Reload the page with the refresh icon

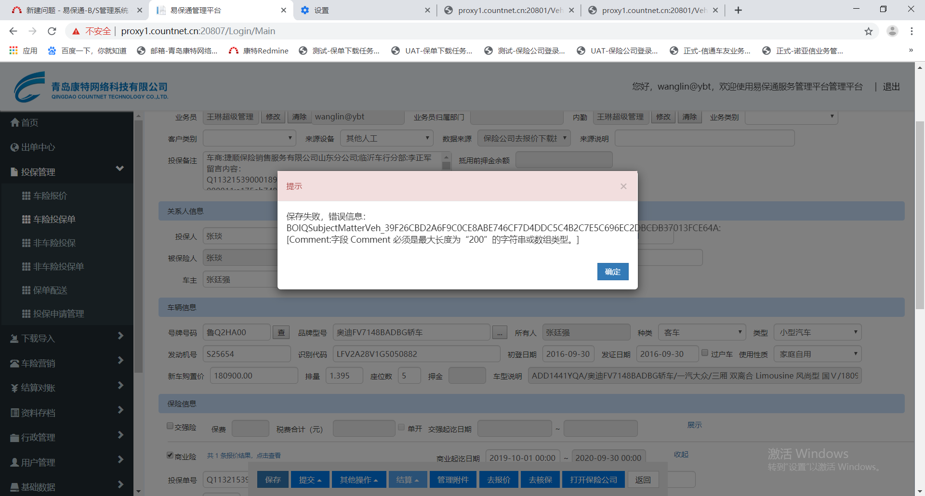tap(52, 31)
